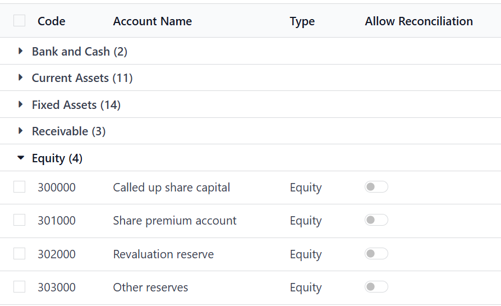Toggle reconciliation for Revaluation reserve
Image resolution: width=501 pixels, height=306 pixels.
point(376,254)
